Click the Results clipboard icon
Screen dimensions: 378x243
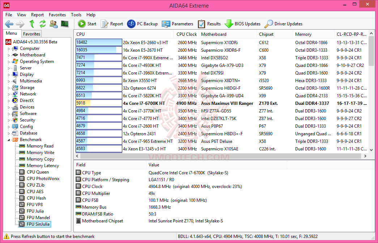coord(201,24)
